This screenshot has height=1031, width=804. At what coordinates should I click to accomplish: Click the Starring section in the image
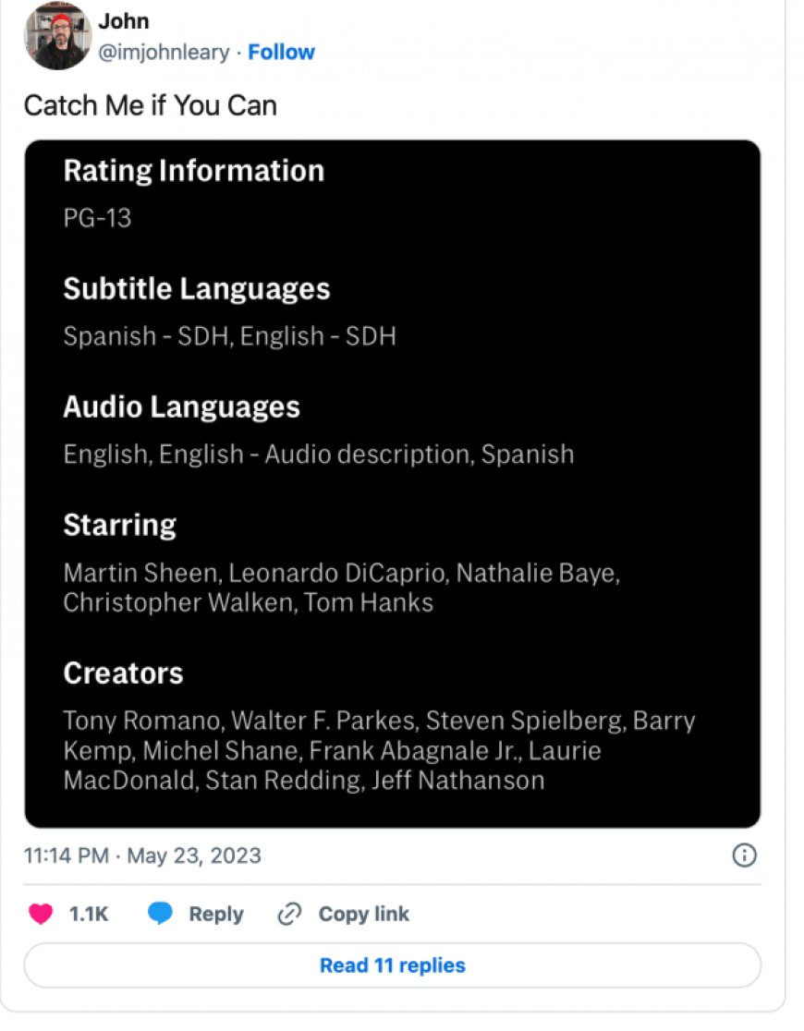pos(120,524)
